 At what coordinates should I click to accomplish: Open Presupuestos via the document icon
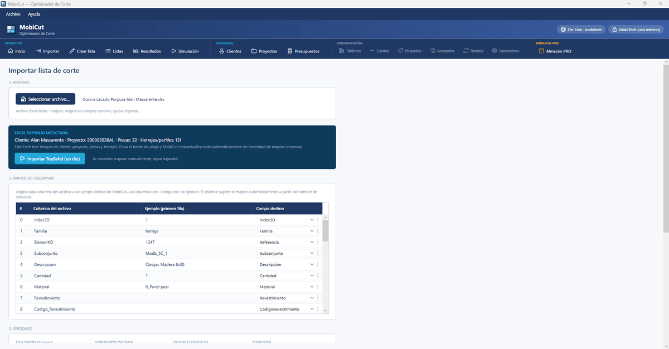290,51
